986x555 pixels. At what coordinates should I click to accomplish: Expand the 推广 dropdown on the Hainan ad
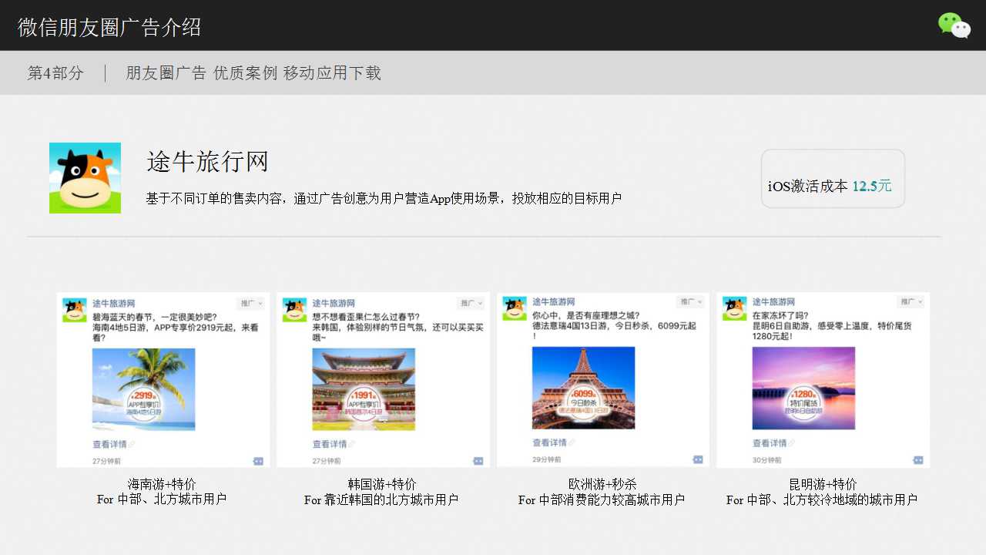250,303
